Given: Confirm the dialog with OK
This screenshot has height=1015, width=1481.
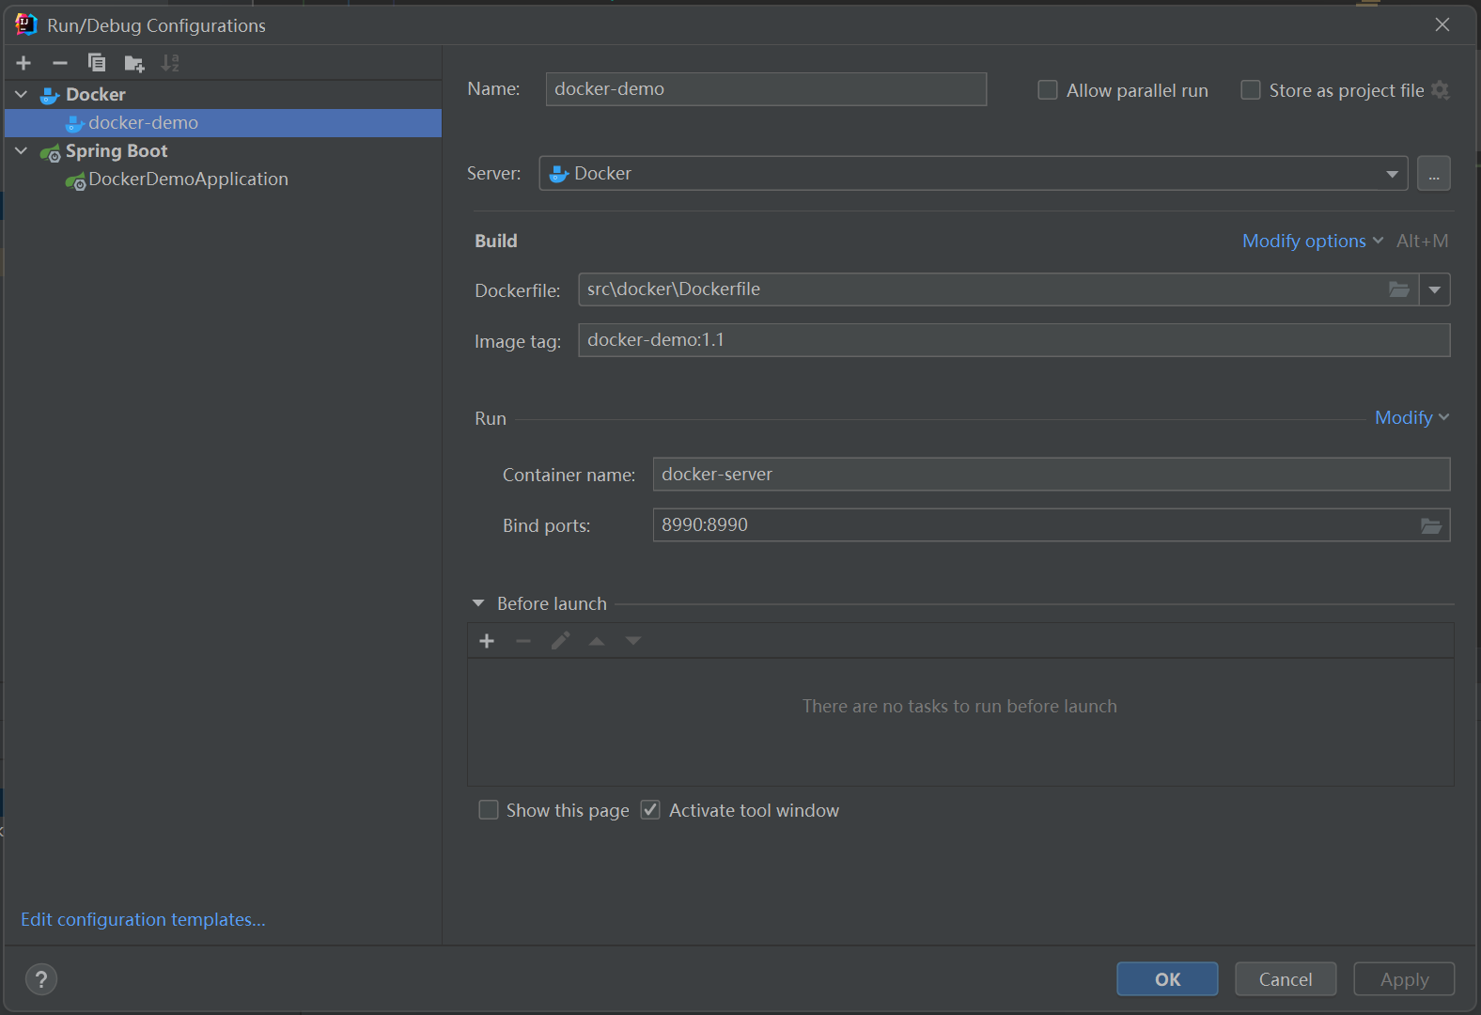Looking at the screenshot, I should point(1167,979).
